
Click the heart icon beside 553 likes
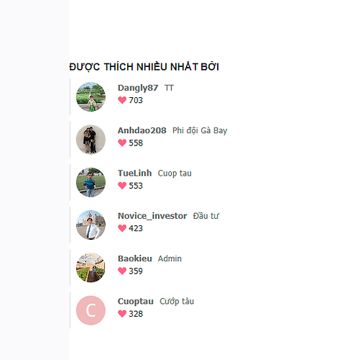click(122, 186)
